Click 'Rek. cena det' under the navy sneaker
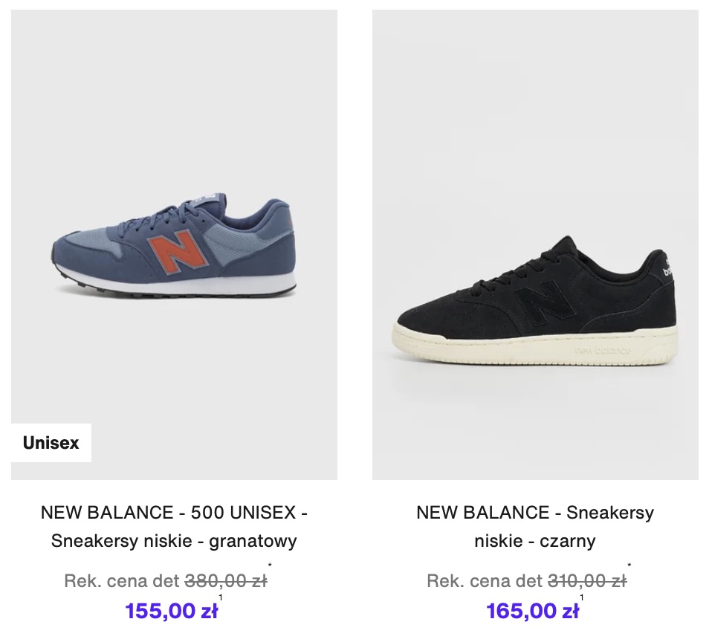This screenshot has height=642, width=709. tap(122, 581)
